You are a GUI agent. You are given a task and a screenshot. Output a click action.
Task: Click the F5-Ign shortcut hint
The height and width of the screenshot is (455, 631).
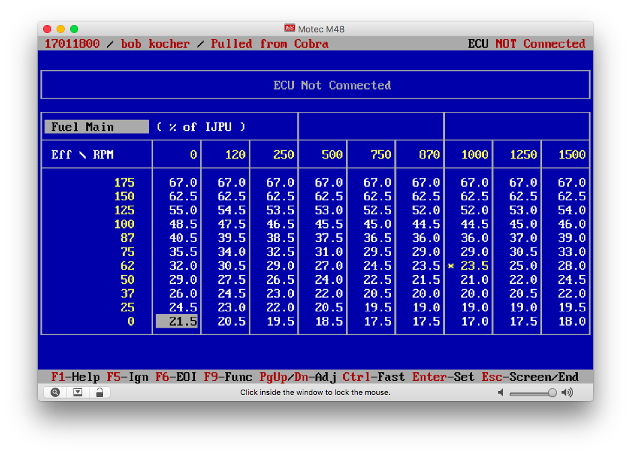tap(127, 377)
